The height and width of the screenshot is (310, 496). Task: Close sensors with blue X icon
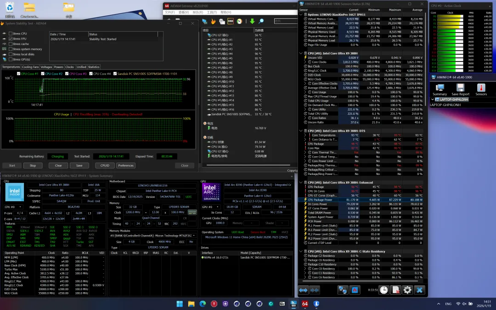click(x=419, y=290)
